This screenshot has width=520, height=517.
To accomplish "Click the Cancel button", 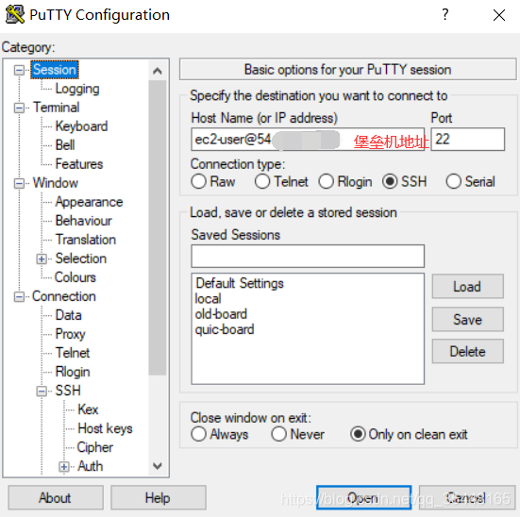I will click(x=467, y=498).
